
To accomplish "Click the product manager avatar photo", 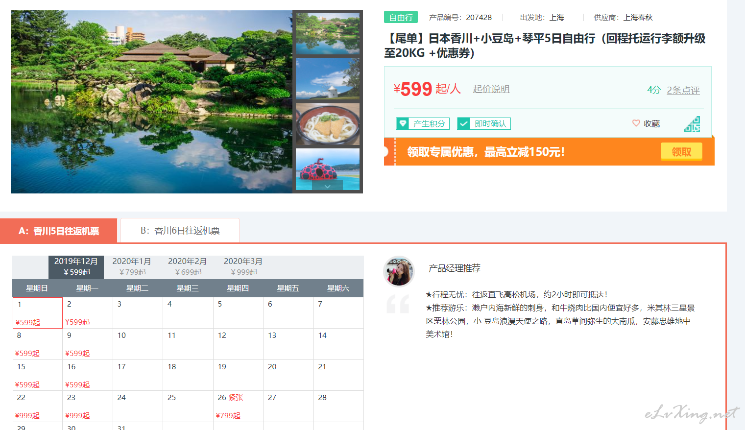I will (399, 271).
